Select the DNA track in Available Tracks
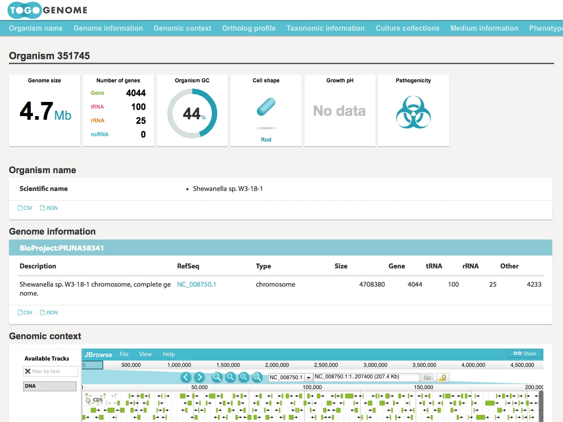Screen dimensions: 563x422 pyautogui.click(x=50, y=386)
